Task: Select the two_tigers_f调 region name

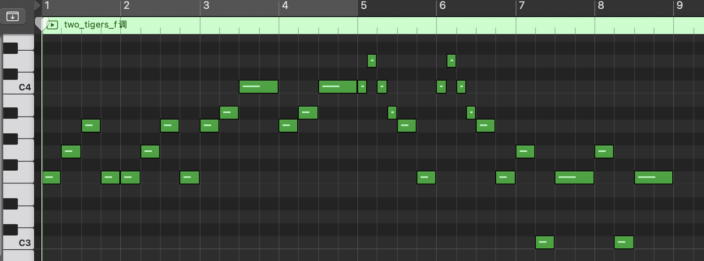Action: [x=95, y=24]
